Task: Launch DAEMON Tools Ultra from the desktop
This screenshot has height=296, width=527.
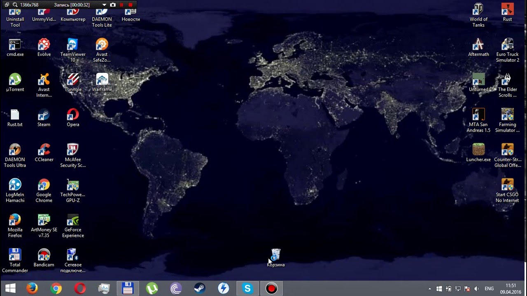Action: tap(15, 156)
